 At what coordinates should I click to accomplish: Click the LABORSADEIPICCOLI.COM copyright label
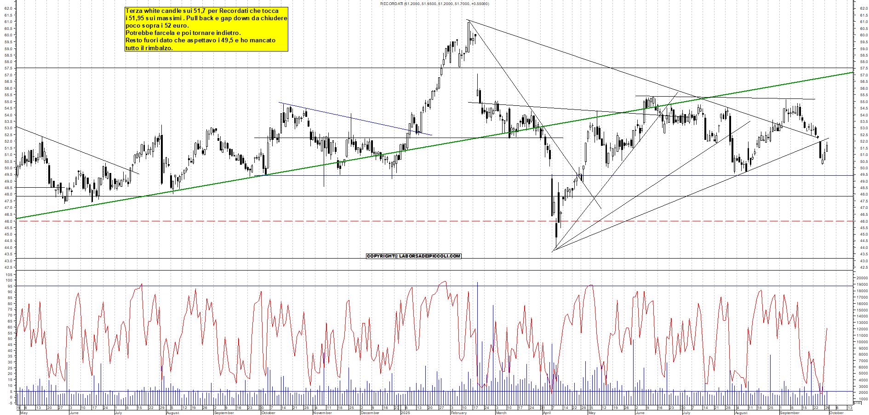(413, 256)
